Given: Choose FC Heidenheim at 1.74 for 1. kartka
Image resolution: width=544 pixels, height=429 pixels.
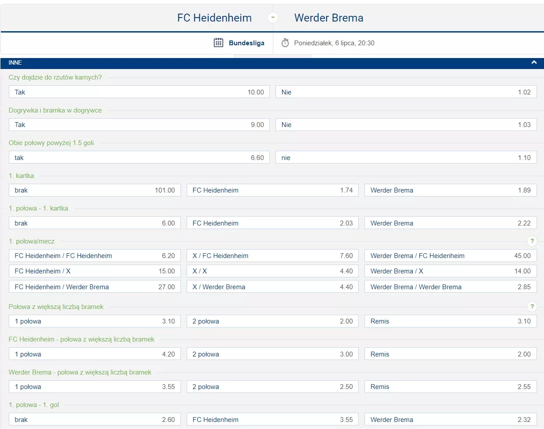Looking at the screenshot, I should (x=272, y=190).
